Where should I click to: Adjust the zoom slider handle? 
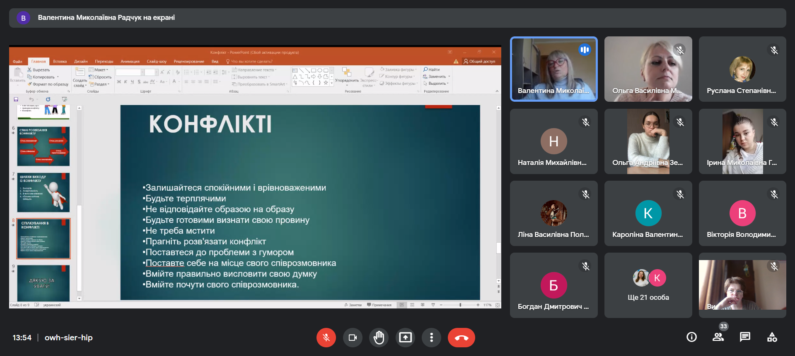(460, 305)
